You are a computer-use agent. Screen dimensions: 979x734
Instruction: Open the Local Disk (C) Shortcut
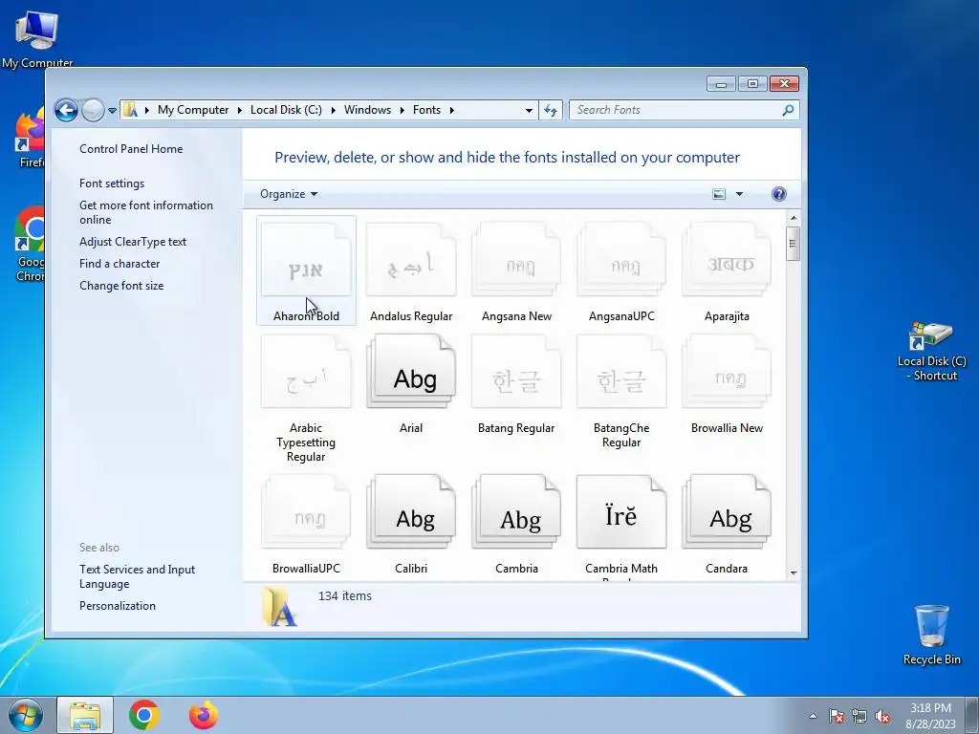(931, 352)
